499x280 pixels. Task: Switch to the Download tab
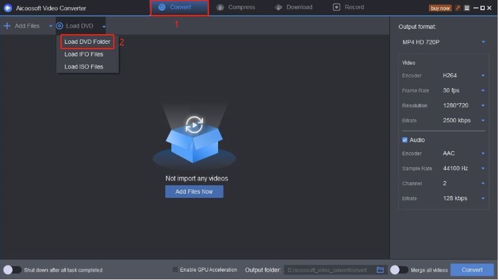[294, 7]
